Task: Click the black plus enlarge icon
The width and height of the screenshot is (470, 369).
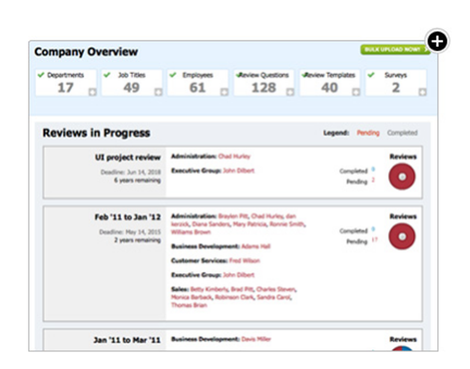Action: (437, 41)
